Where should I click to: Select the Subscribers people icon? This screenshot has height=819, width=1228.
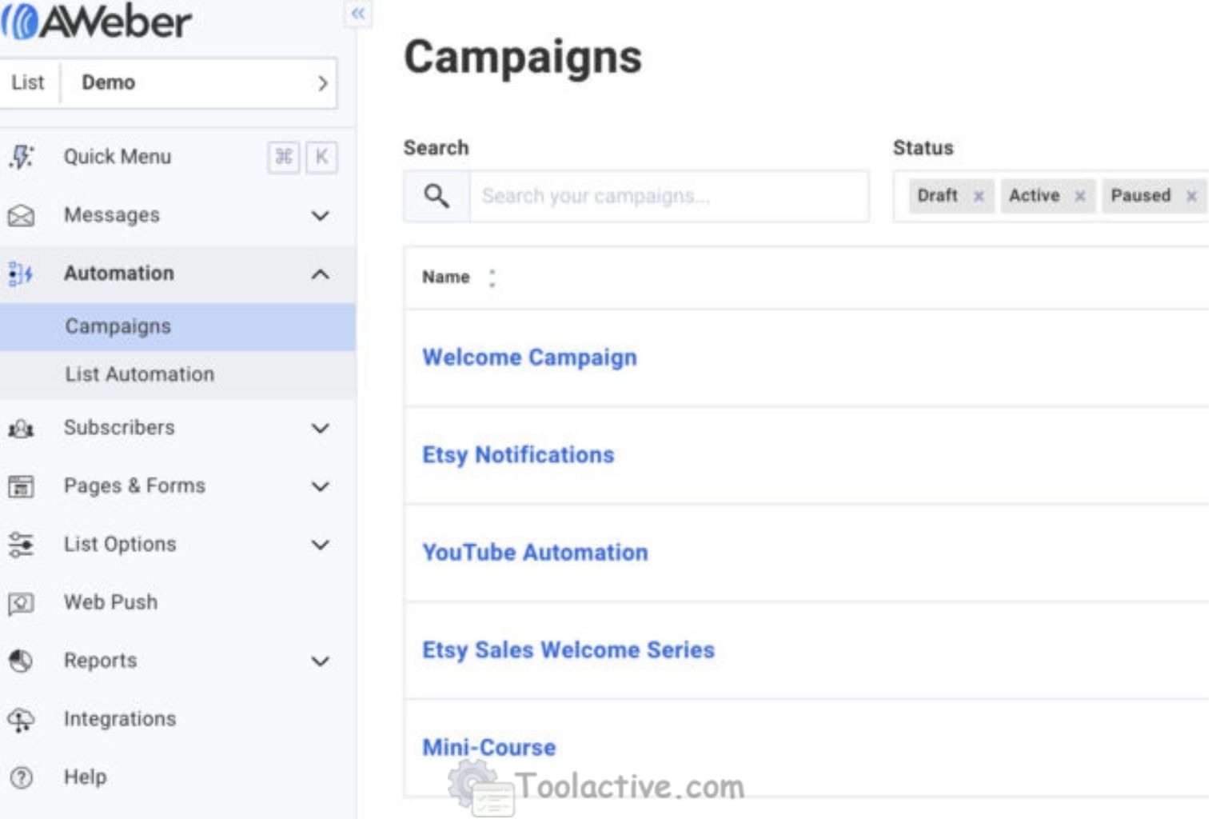coord(22,428)
